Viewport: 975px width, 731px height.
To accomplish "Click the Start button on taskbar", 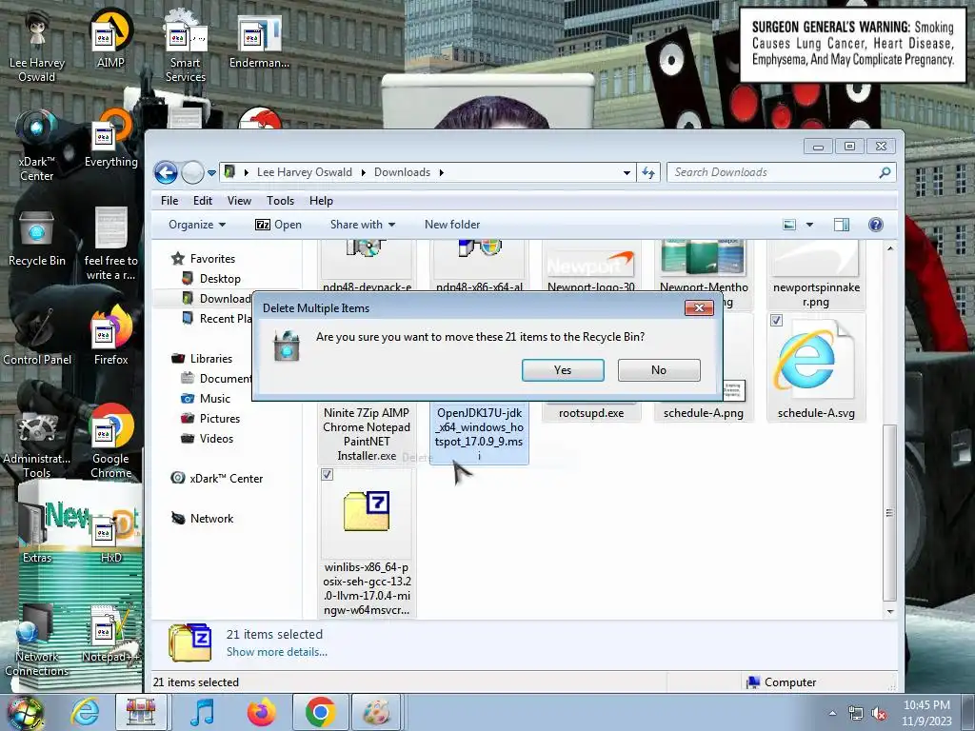I will click(25, 713).
